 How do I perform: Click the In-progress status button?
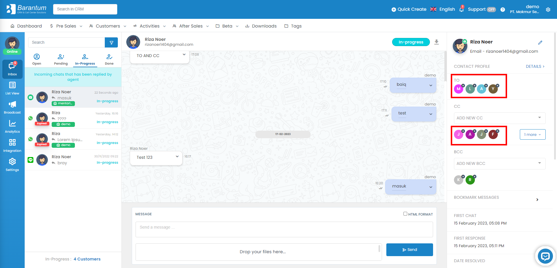click(x=411, y=42)
